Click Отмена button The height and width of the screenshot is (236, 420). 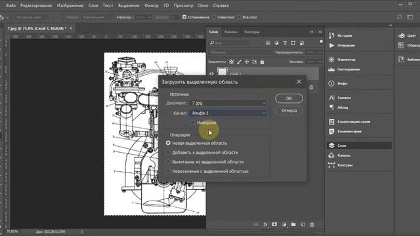289,111
